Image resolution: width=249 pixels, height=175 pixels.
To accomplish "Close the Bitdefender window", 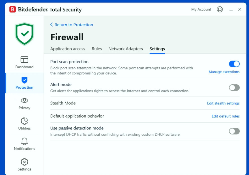I will (240, 9).
